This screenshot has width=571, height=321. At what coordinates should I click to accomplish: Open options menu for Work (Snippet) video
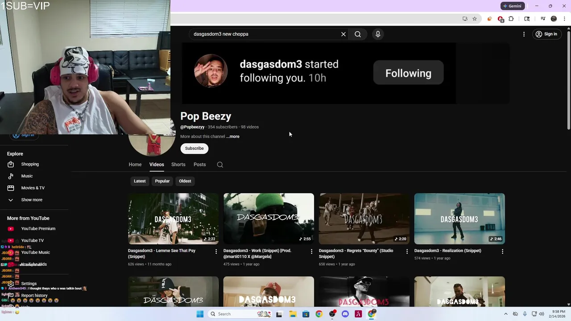[312, 251]
